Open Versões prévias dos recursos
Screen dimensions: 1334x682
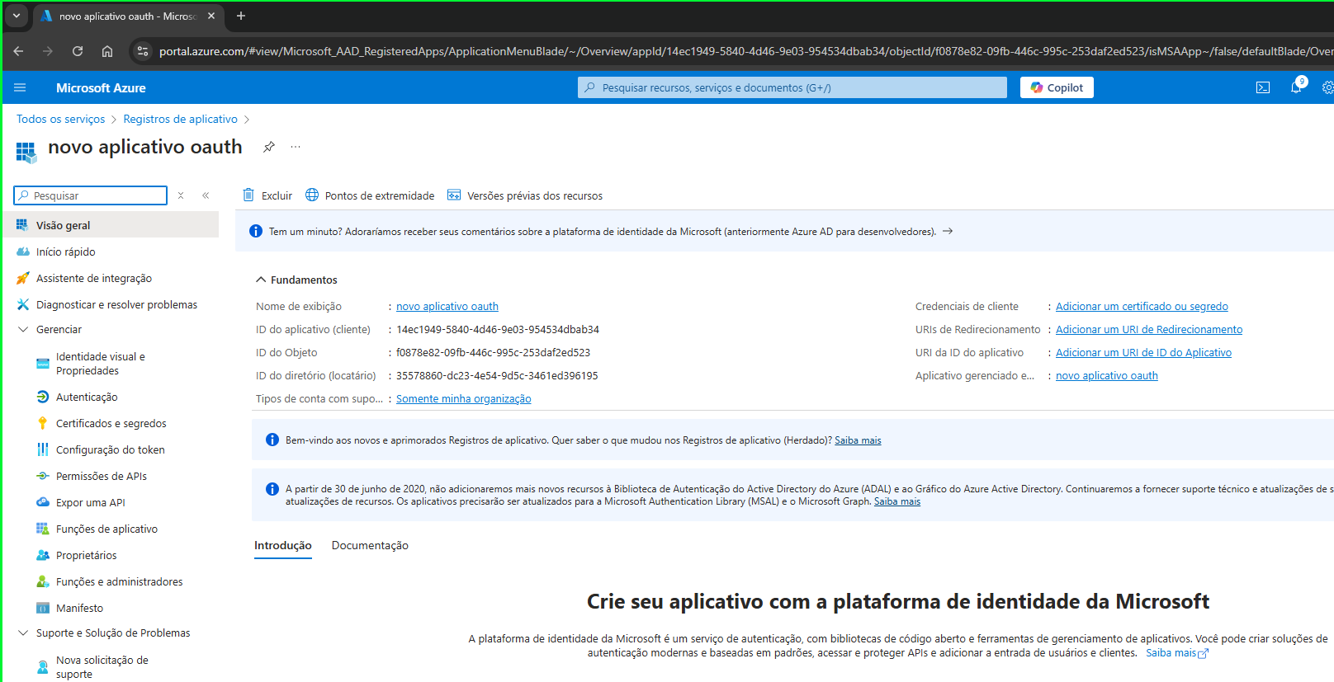[x=525, y=195]
